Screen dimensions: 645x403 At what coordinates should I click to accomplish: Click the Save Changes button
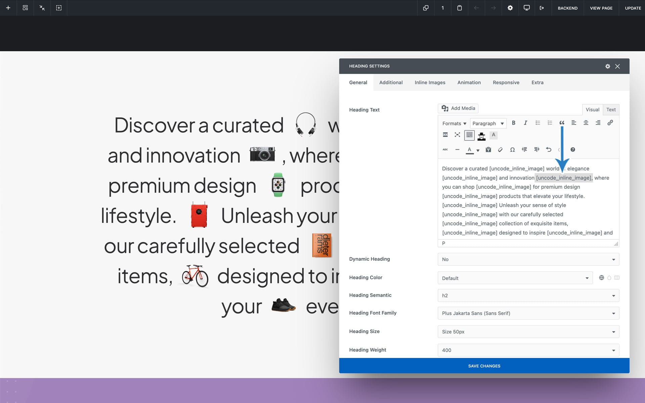(484, 366)
